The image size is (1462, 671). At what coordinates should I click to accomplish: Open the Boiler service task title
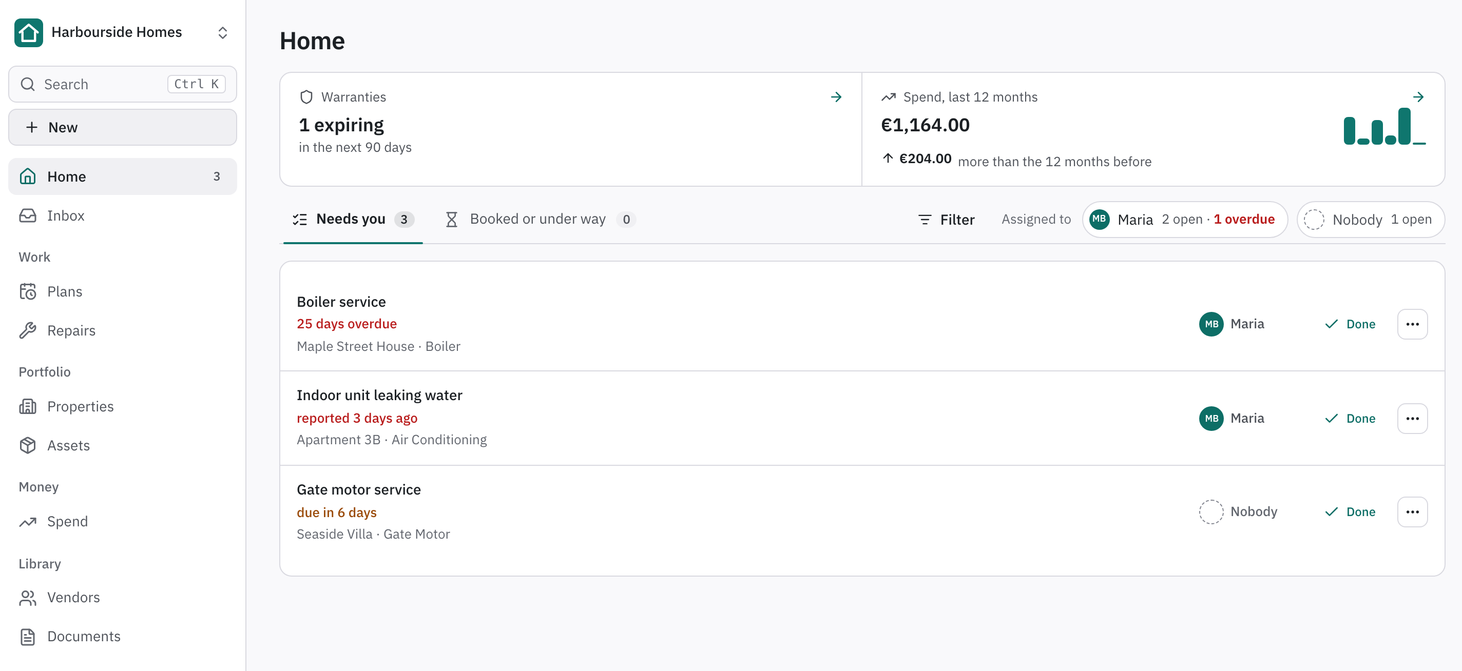coord(341,302)
